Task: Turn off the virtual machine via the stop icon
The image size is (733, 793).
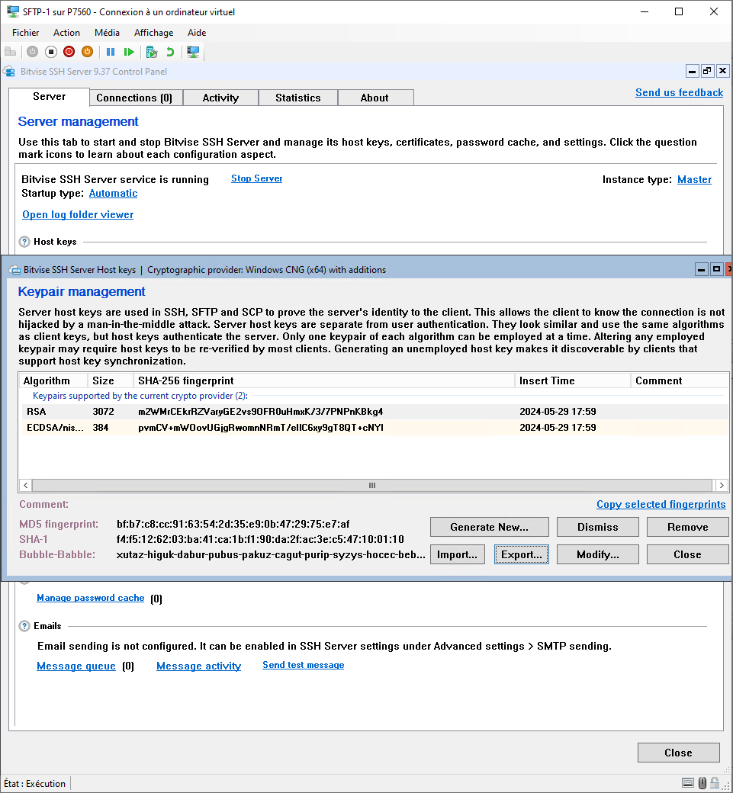Action: 50,52
